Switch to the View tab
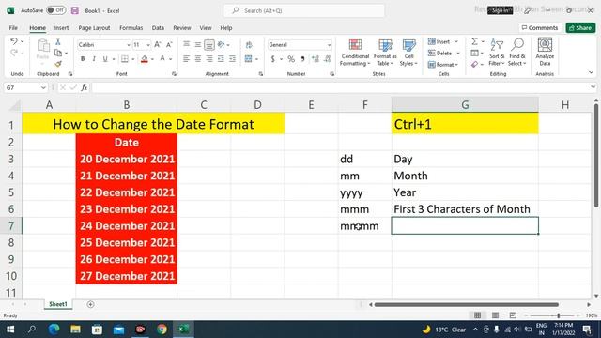 [206, 28]
